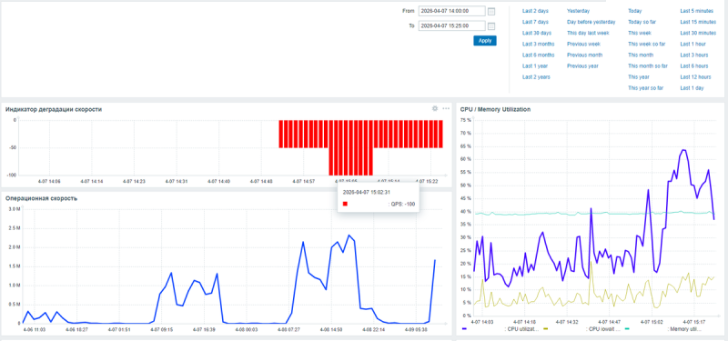Screen dimensions: 728x341
Task: Select the Last 1 year range
Action: click(x=535, y=65)
